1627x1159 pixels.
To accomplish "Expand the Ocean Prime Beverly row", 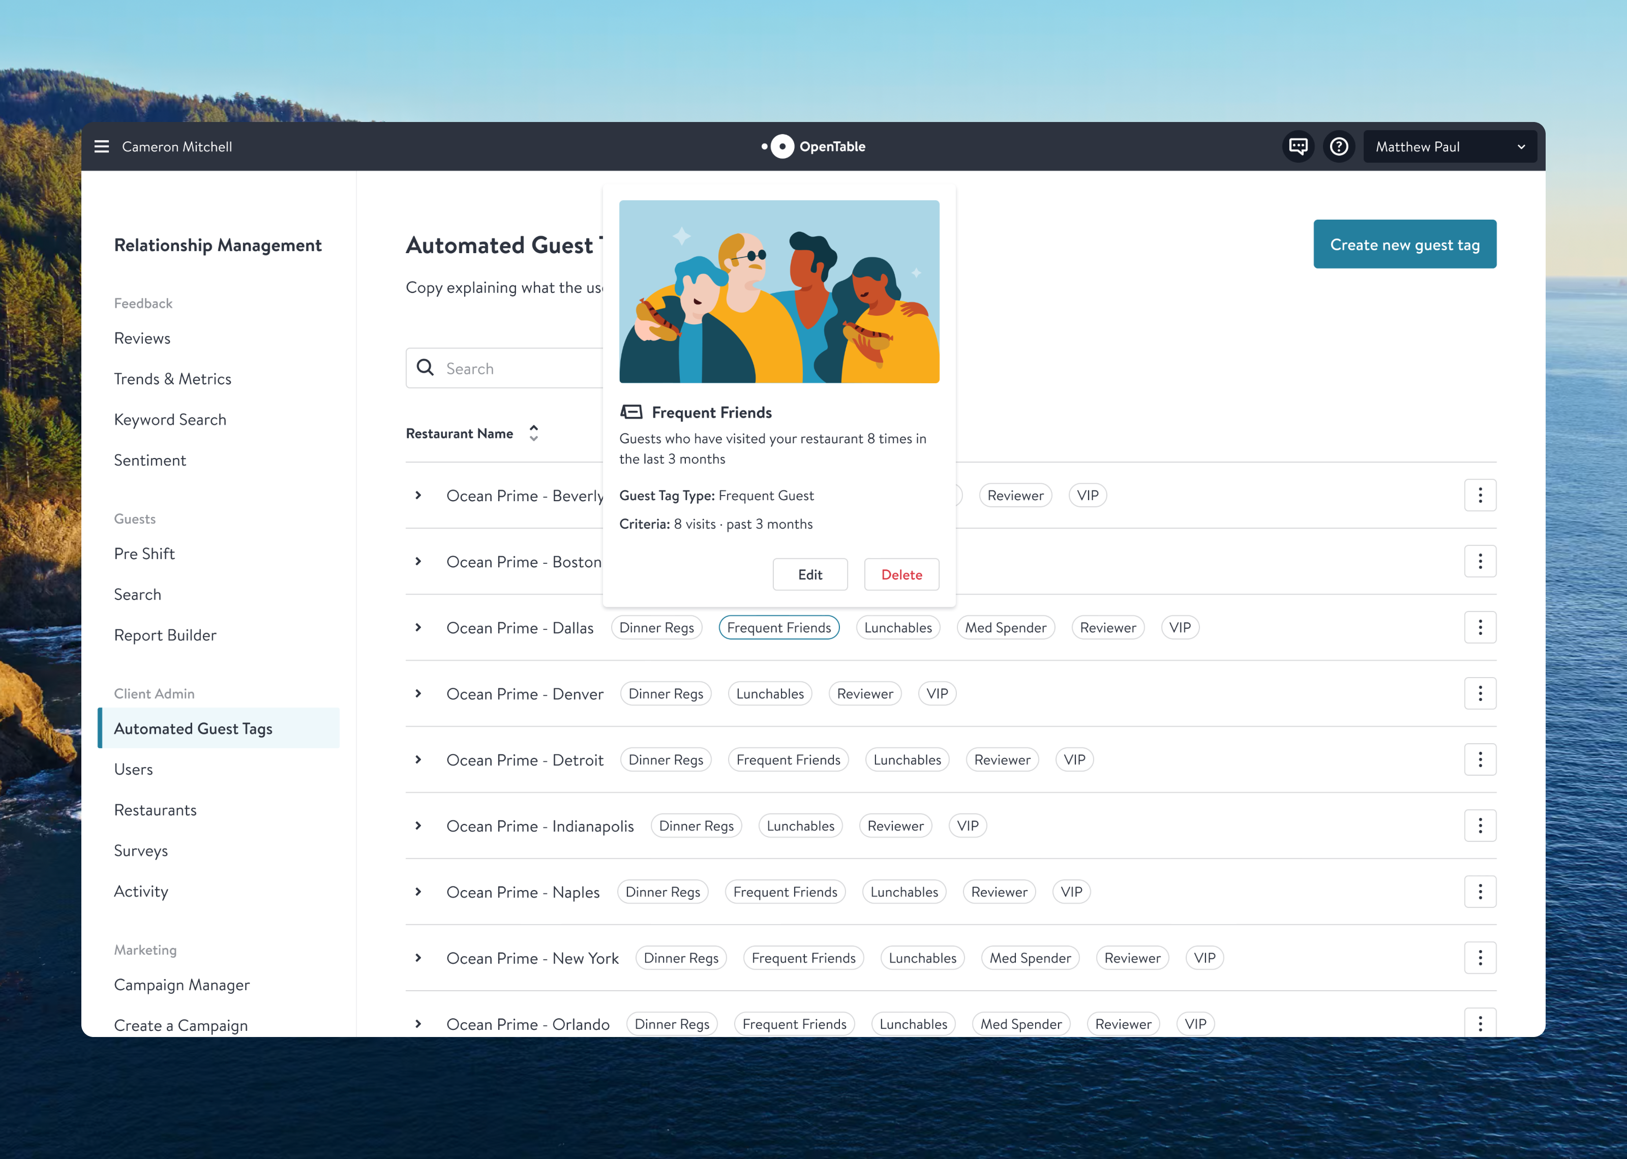I will [419, 495].
